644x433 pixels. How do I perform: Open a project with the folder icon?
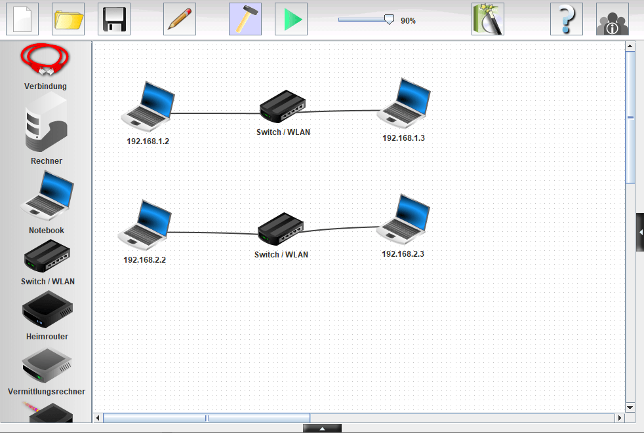coord(68,19)
